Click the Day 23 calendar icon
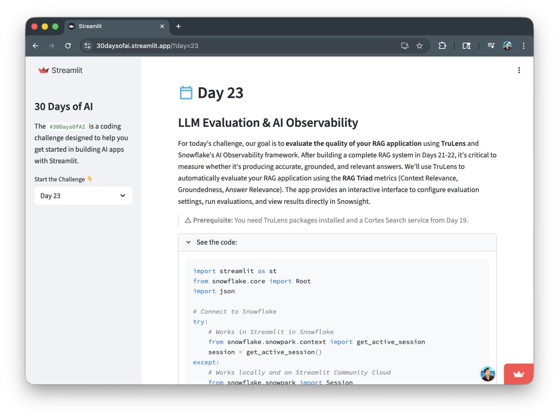Screen dimensions: 559x418 click(x=186, y=93)
